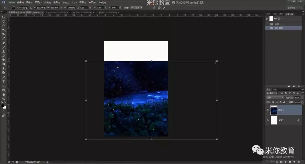Switch to the C.jpg document tab

[x=81, y=12]
